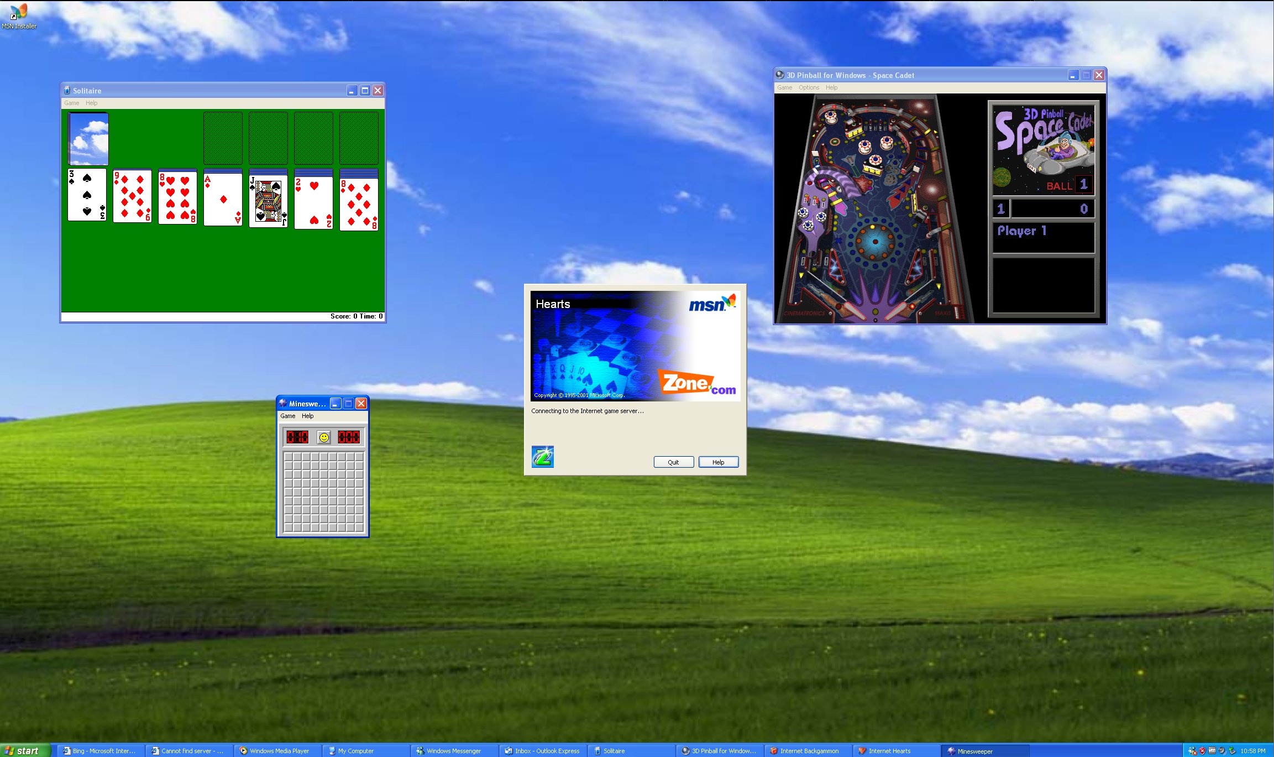Click the Minesweeper smiley face button
This screenshot has width=1274, height=757.
(x=324, y=437)
